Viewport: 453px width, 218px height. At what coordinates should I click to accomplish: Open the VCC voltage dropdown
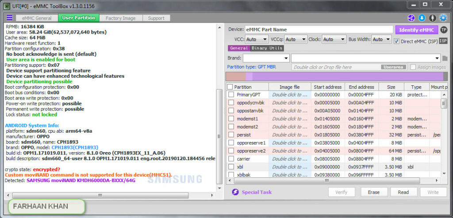click(257, 39)
